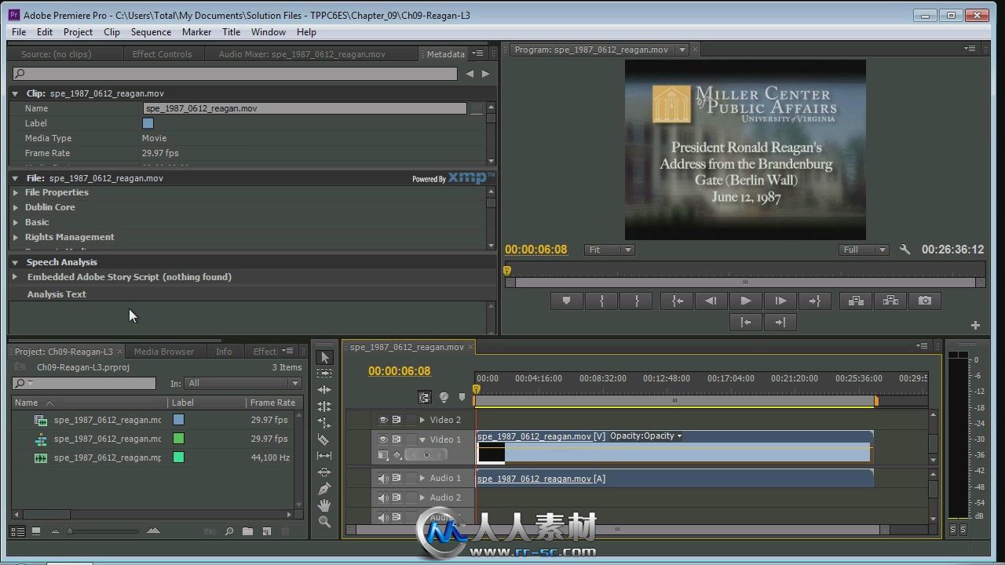Step back one frame
The height and width of the screenshot is (565, 1005).
tap(711, 301)
